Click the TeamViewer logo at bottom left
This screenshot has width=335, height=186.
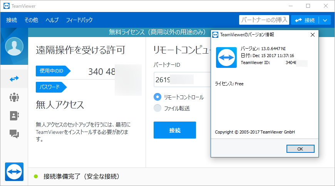click(14, 172)
